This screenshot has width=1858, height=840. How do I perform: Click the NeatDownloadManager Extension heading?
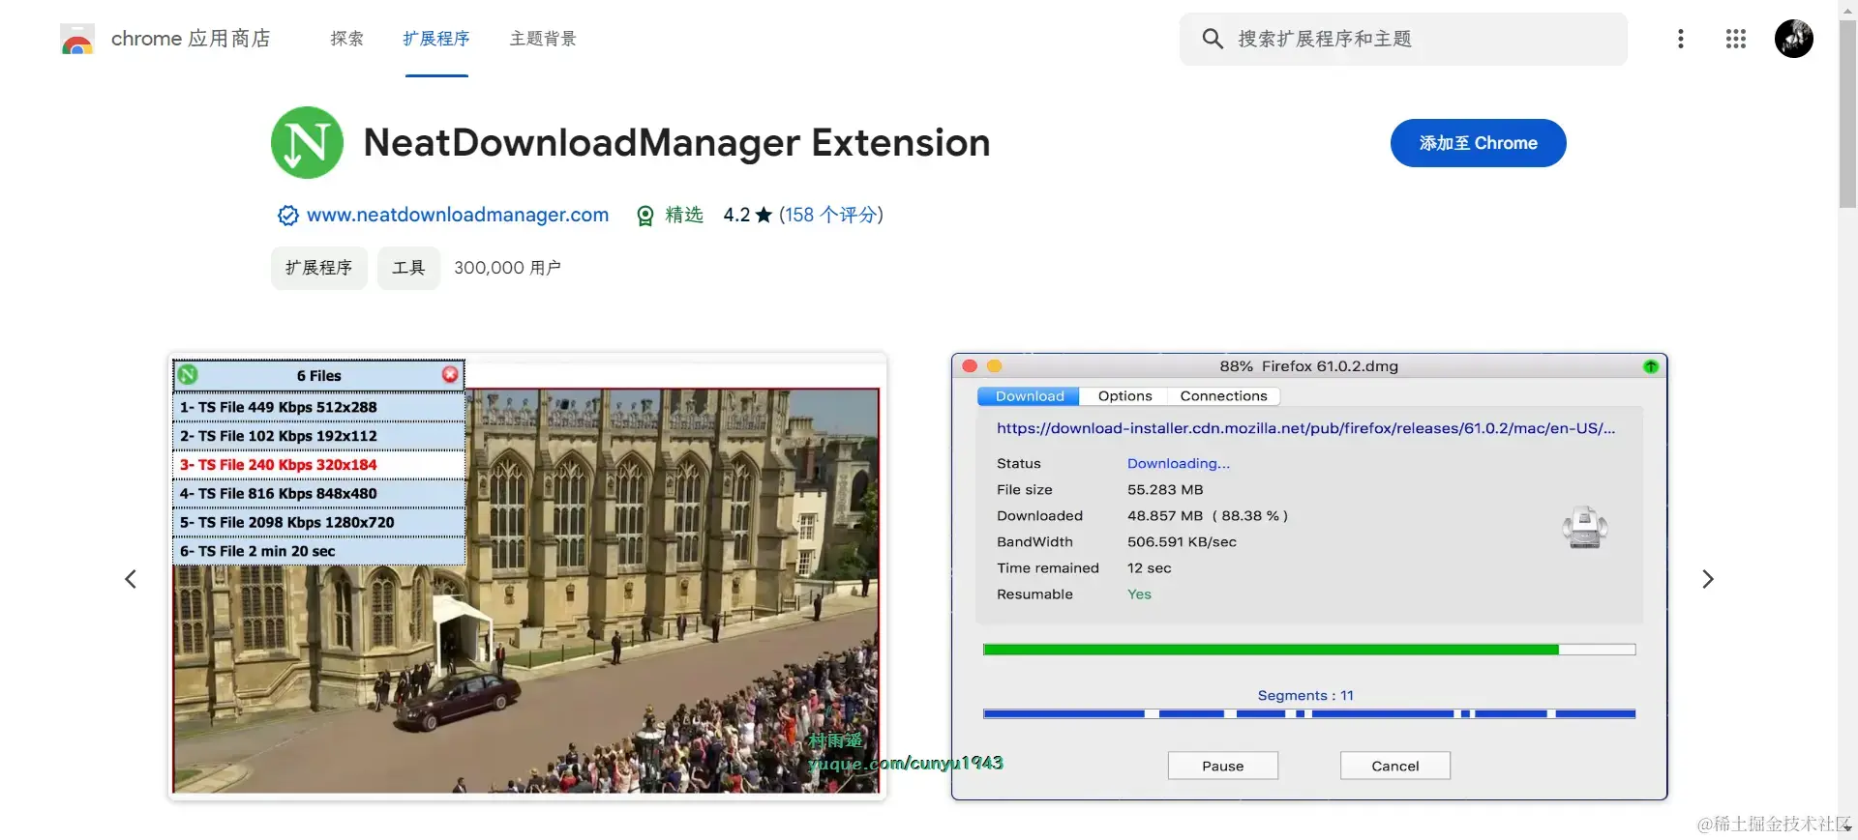pyautogui.click(x=676, y=143)
